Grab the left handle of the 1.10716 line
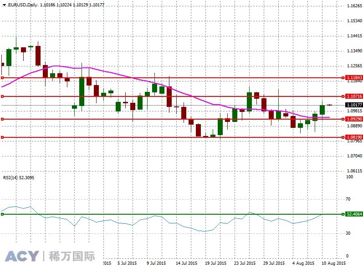 pos(2,96)
